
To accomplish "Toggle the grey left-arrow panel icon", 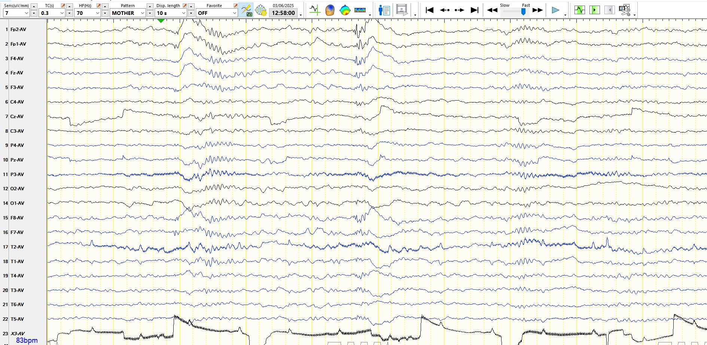I will click(609, 10).
